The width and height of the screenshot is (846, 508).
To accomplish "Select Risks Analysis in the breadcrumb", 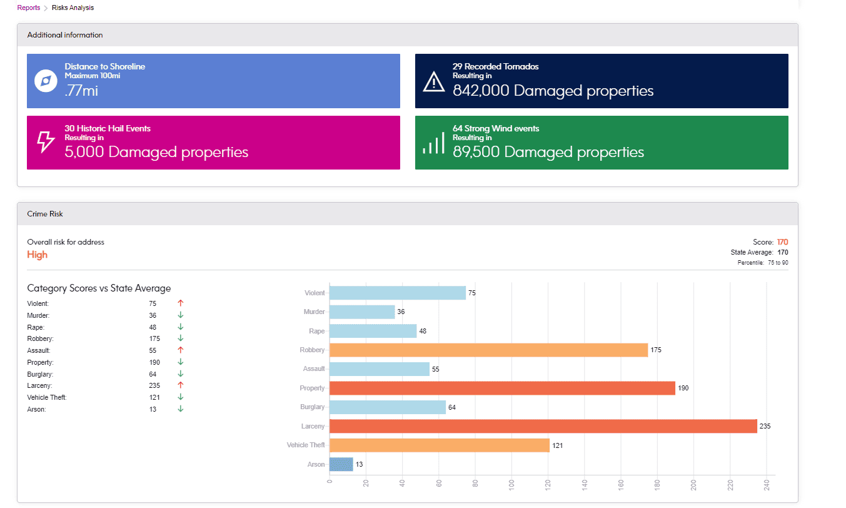I will tap(73, 8).
